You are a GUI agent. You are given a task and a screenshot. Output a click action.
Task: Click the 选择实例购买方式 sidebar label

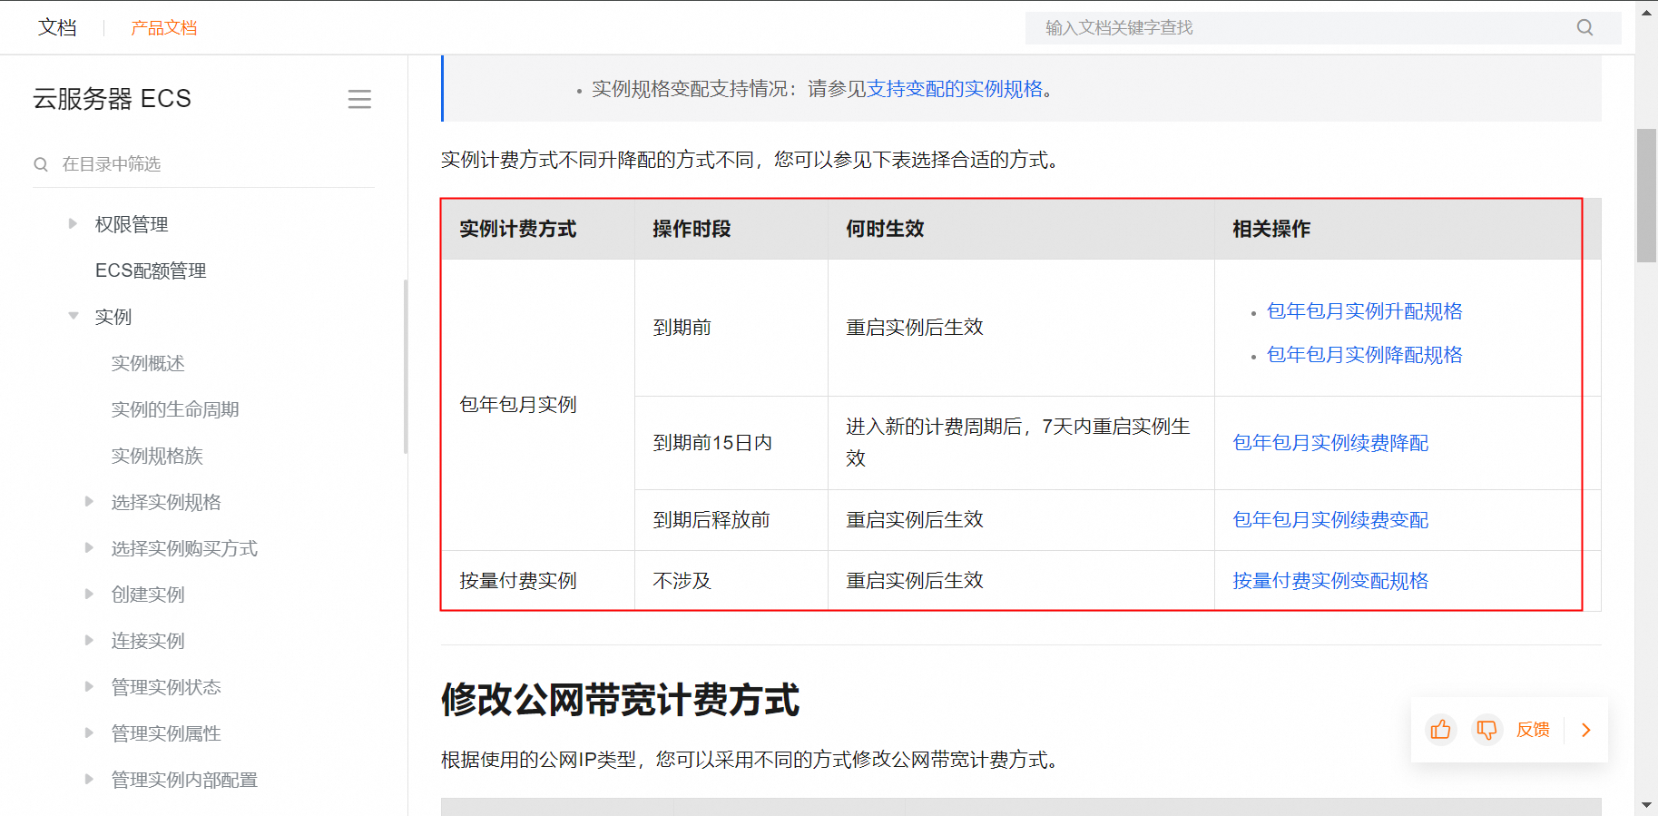point(184,548)
